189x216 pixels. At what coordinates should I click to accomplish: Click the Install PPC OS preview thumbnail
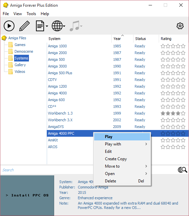tap(27, 195)
